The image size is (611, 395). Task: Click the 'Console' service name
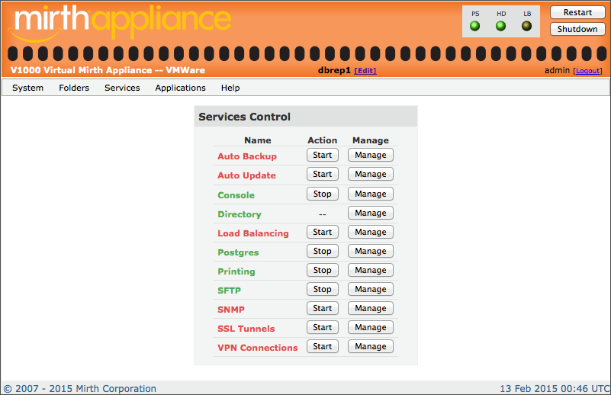coord(236,195)
